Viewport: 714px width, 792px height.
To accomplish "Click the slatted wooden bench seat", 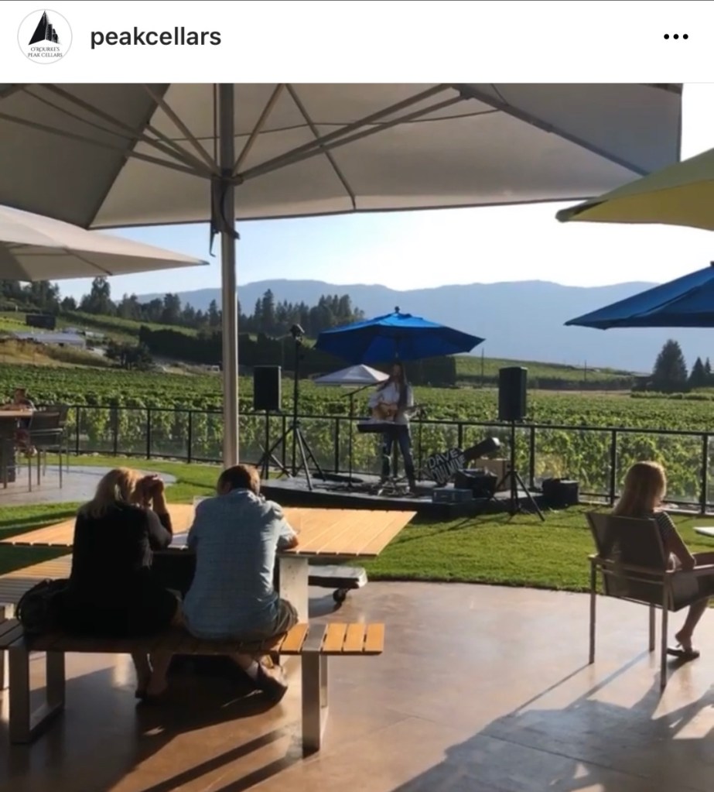I will coord(192,639).
